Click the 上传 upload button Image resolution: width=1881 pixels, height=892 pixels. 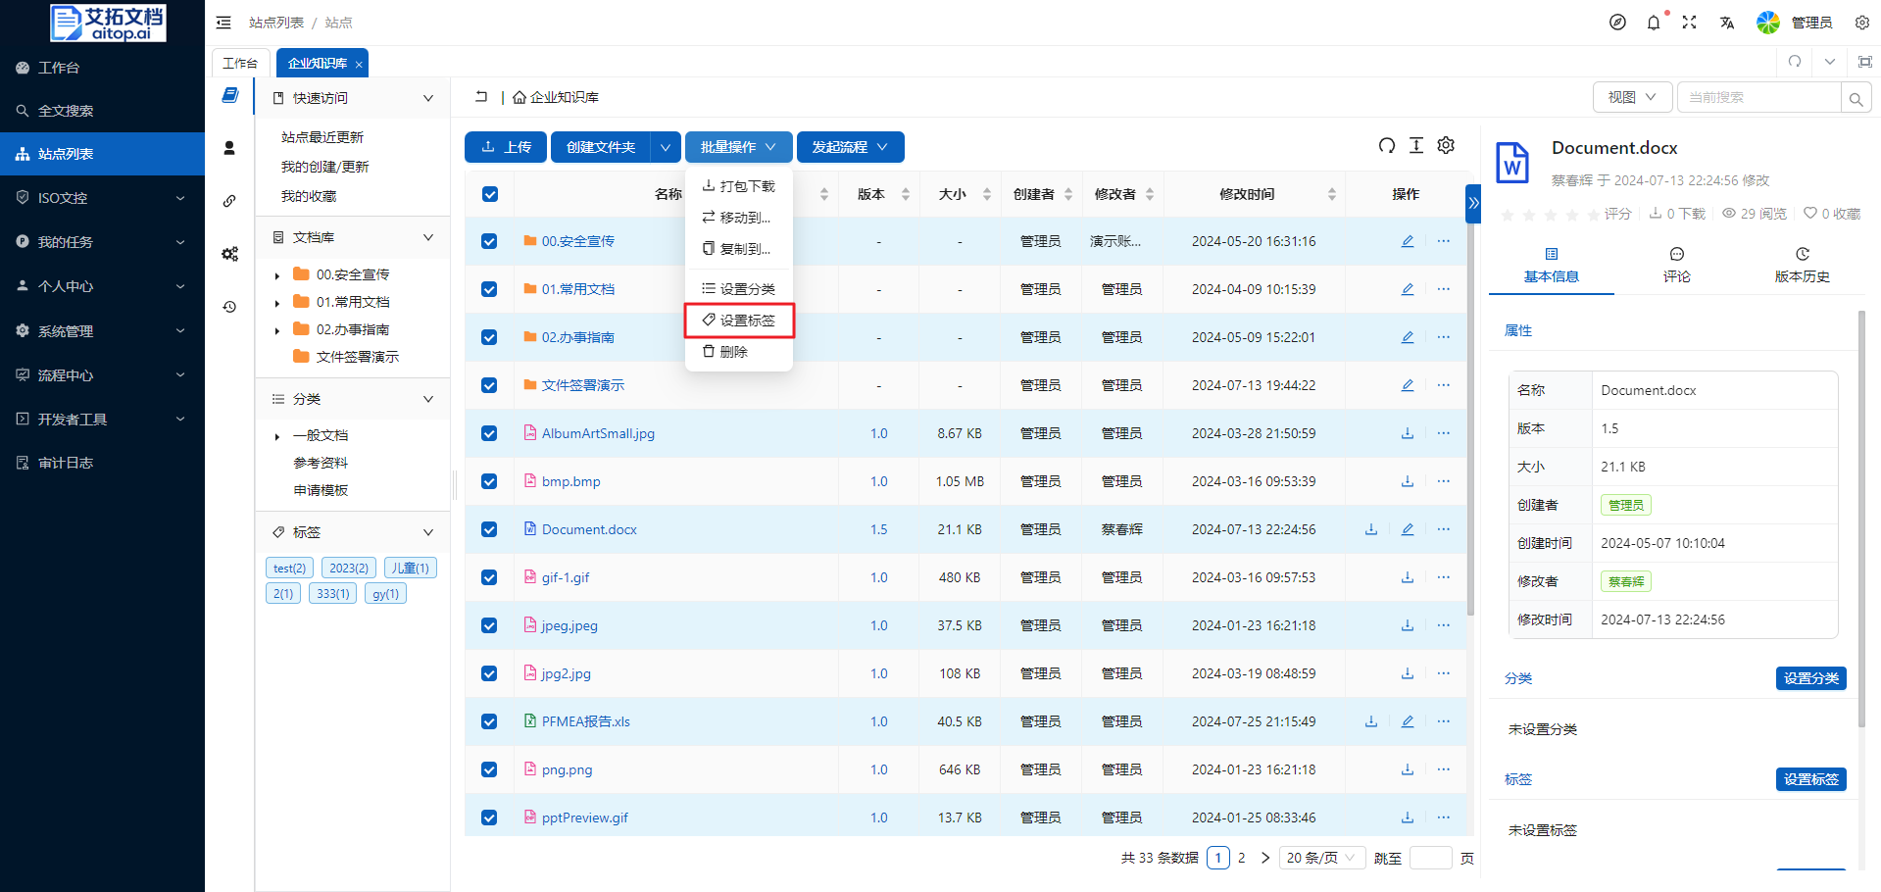pyautogui.click(x=506, y=147)
